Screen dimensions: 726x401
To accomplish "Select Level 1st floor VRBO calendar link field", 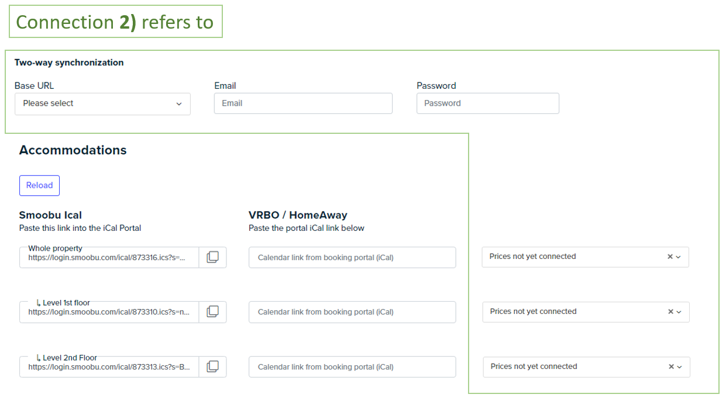I will pyautogui.click(x=352, y=312).
